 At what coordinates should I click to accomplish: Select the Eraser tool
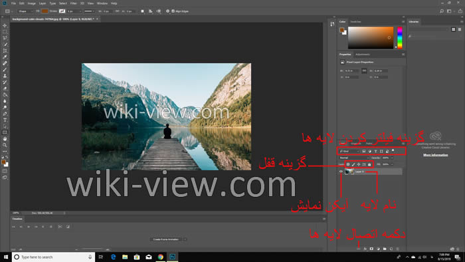(x=5, y=88)
